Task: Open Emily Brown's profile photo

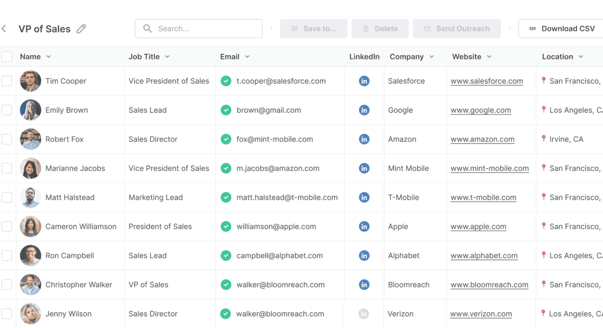Action: 30,110
